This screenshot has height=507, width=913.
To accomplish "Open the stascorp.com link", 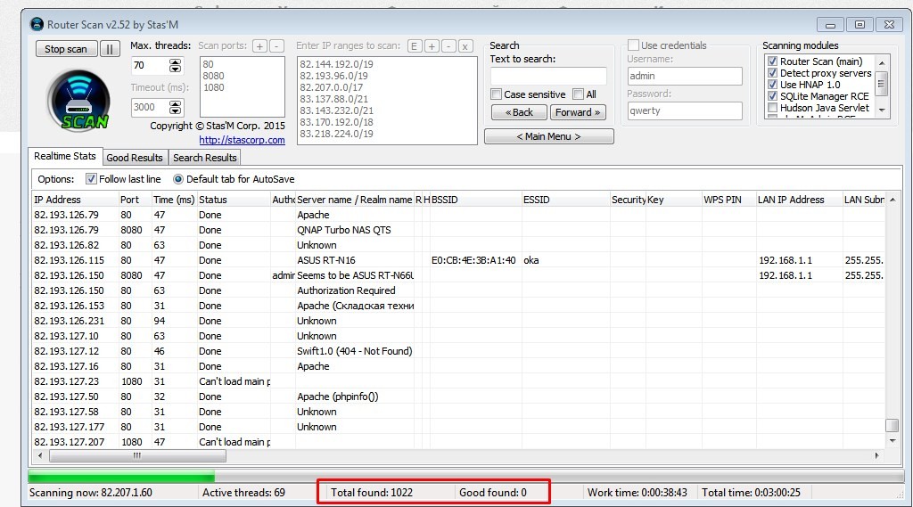I will tap(242, 140).
